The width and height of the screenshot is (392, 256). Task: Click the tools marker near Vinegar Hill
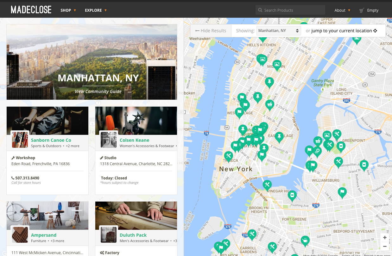coord(267,185)
